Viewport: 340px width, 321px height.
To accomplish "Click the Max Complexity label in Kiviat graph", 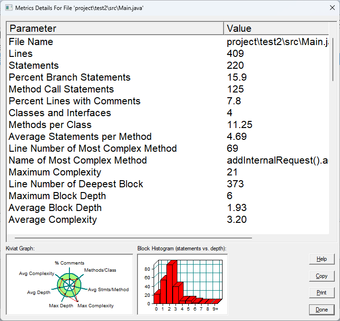I will click(96, 306).
